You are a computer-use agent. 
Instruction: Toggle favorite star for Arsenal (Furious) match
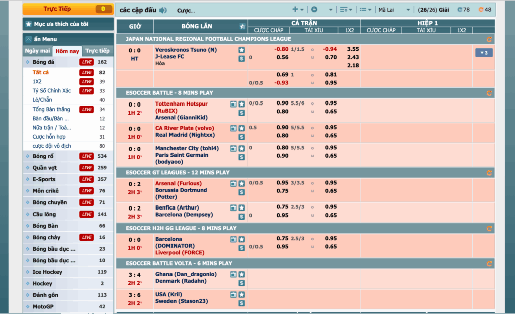[x=241, y=184]
